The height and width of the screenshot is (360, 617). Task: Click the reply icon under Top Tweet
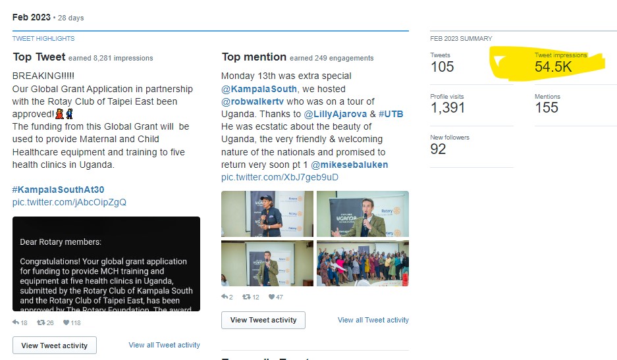coord(16,322)
